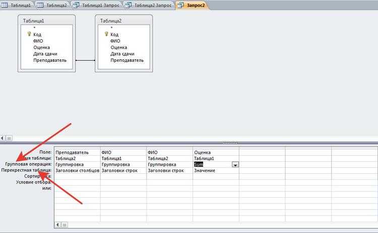Click the Таблица2 title bar in diagram
378x233 pixels.
[123, 21]
